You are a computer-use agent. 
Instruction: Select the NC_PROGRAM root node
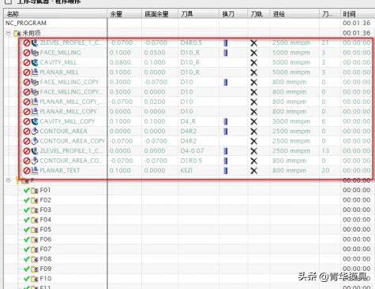click(26, 23)
